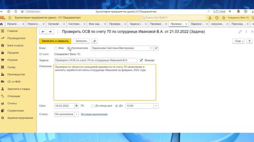Open the Еще dropdown menu

(x=239, y=41)
